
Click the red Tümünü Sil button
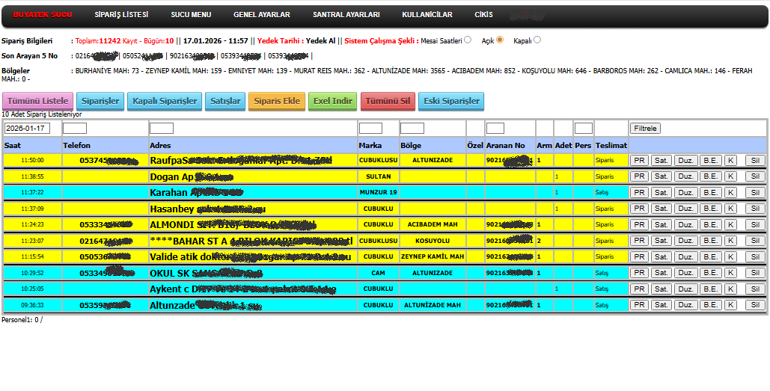click(x=388, y=101)
